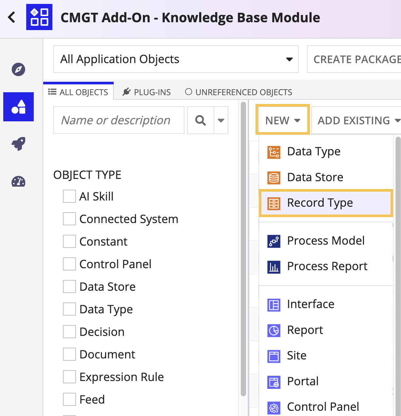Click the Process Report chart icon

(274, 267)
